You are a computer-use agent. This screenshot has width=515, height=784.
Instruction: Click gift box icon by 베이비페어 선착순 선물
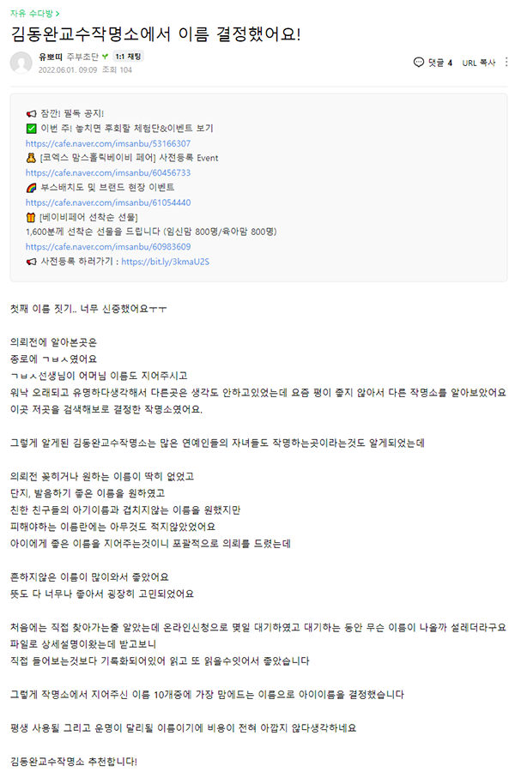pyautogui.click(x=31, y=218)
